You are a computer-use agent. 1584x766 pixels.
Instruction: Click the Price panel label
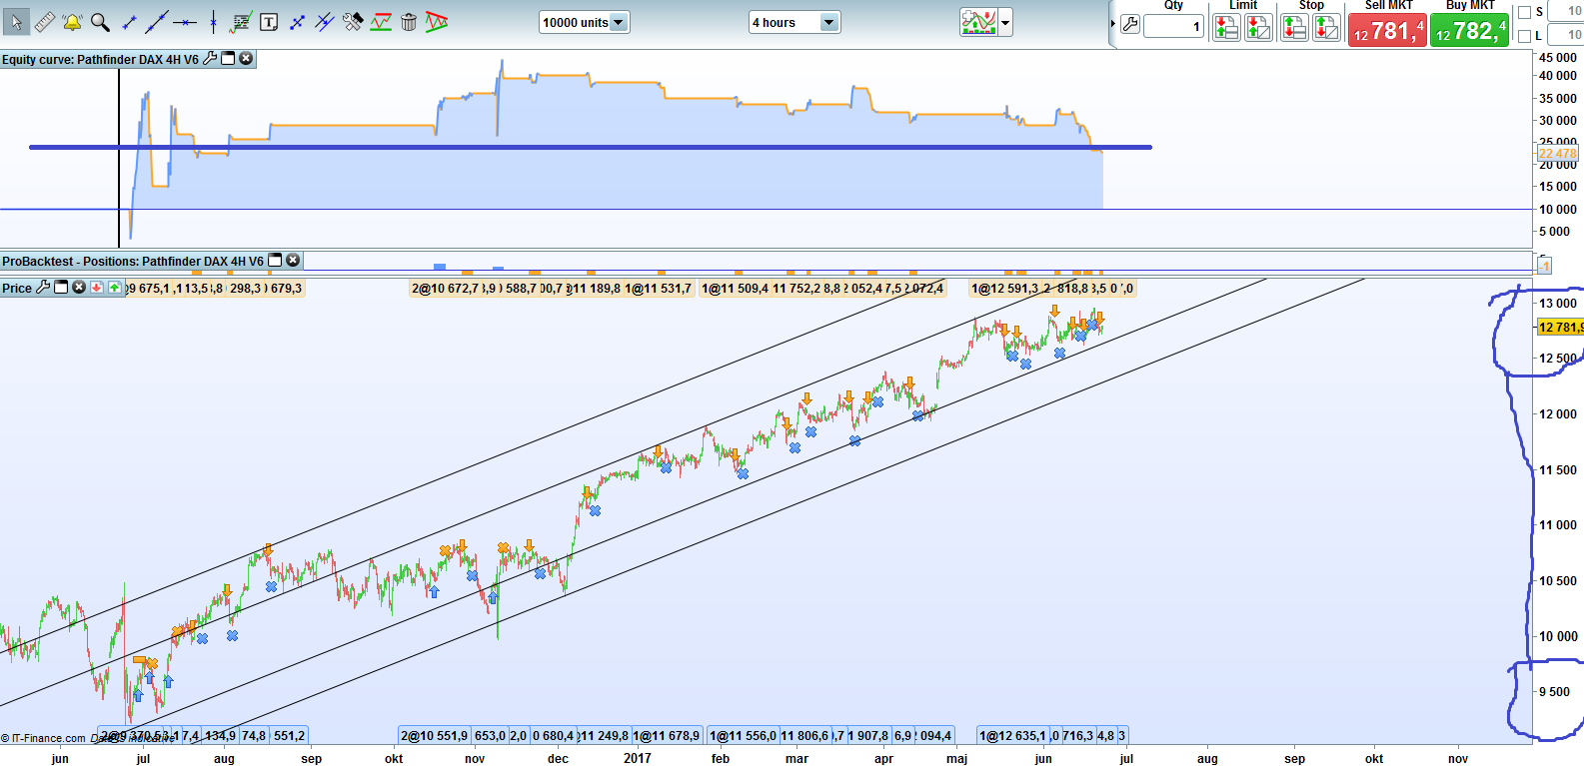point(17,289)
